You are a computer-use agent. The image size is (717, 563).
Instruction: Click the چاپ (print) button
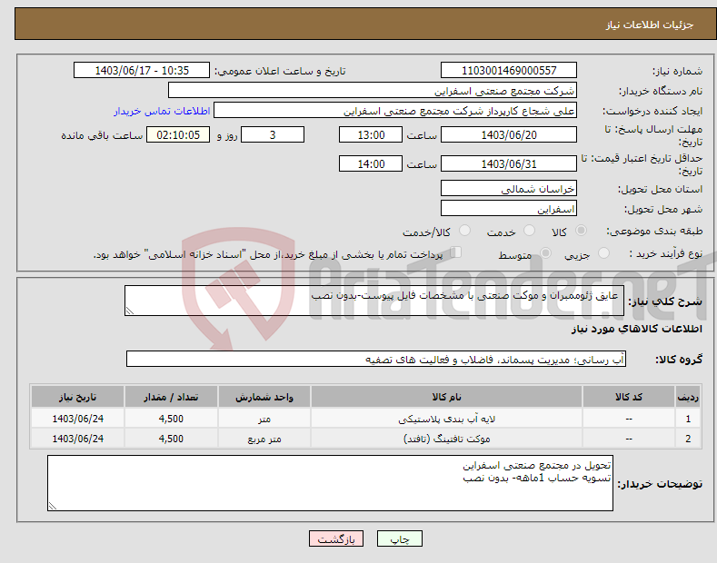pos(399,538)
